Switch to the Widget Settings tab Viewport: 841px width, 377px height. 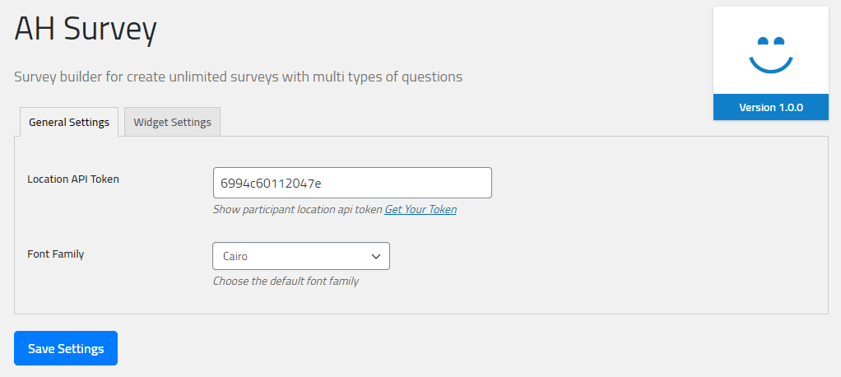pos(172,122)
